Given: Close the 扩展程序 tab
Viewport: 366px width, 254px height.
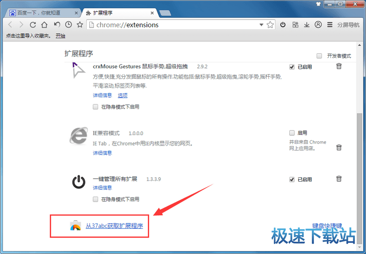Looking at the screenshot, I should click(152, 13).
